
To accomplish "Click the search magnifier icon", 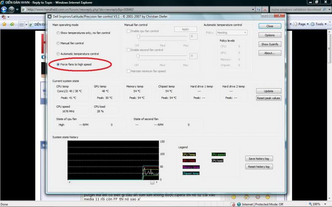I will 324,9.
